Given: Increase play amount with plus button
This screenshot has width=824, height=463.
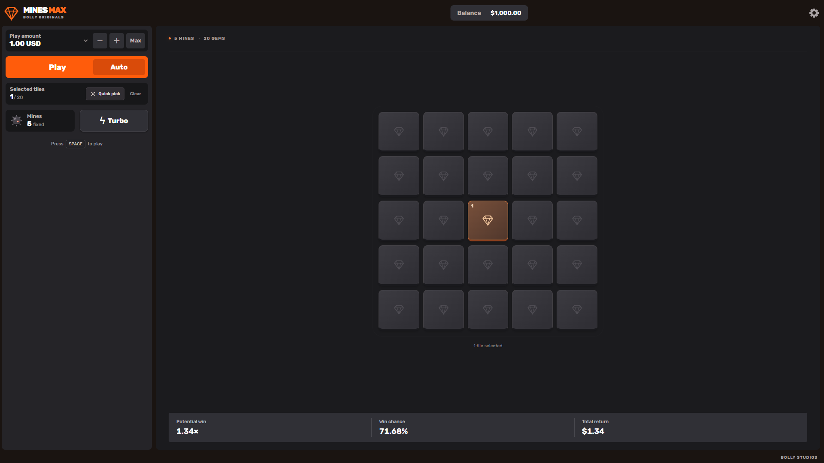Looking at the screenshot, I should pos(117,41).
